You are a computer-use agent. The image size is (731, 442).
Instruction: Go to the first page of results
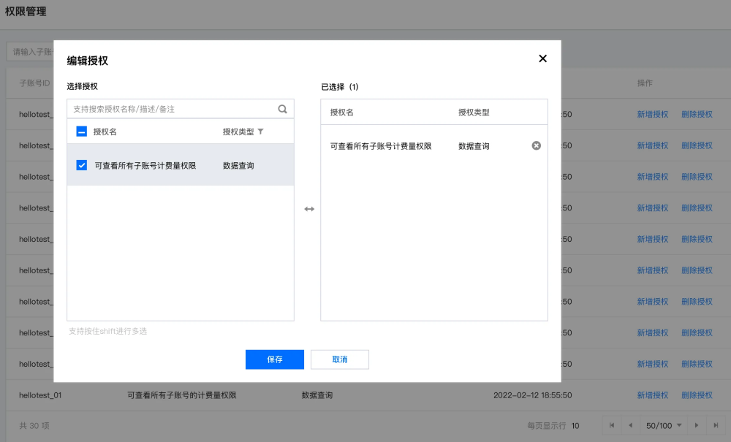tap(612, 425)
